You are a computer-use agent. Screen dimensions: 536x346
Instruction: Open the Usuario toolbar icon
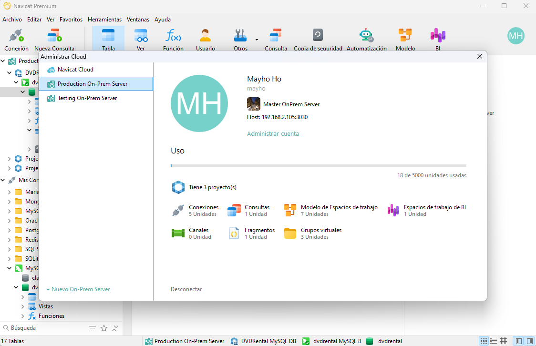click(x=206, y=40)
